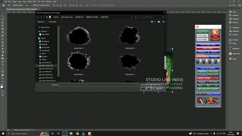The width and height of the screenshot is (242, 136).
Task: Select the Type tool
Action: click(x=3, y=65)
